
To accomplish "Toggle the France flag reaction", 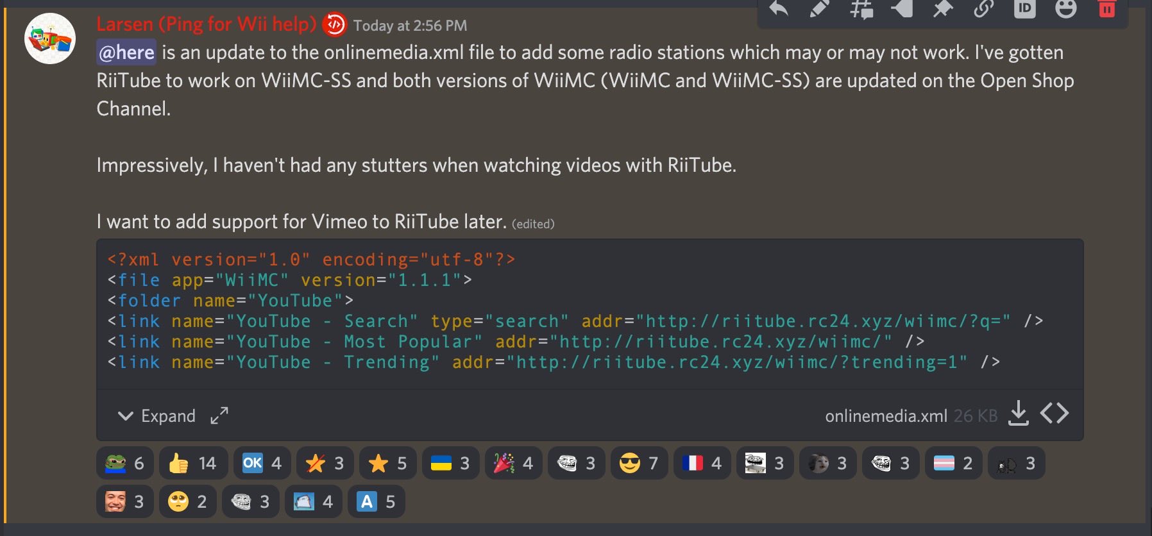I will pos(702,463).
